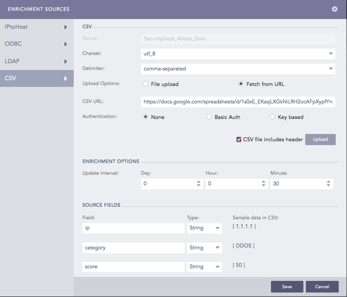Viewport: 347px width, 297px height.
Task: Select the CSV source section
Action: [x=37, y=78]
